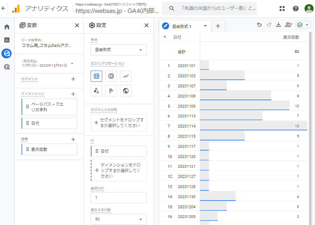This screenshot has width=315, height=225.
Task: Undo the last change
Action: coord(259,25)
